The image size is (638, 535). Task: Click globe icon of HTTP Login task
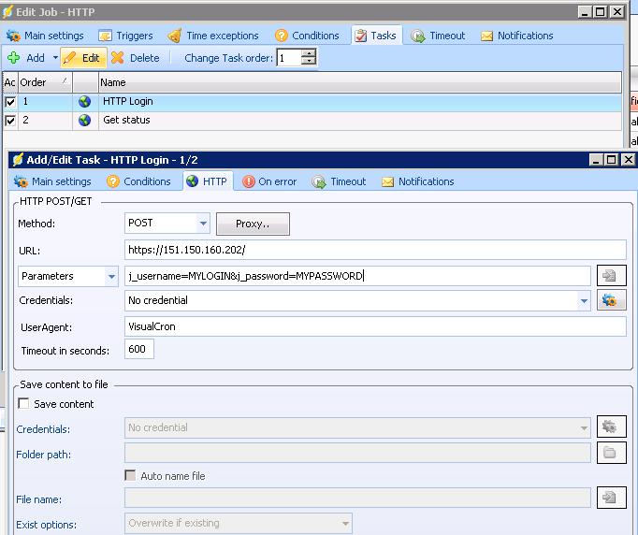point(85,102)
